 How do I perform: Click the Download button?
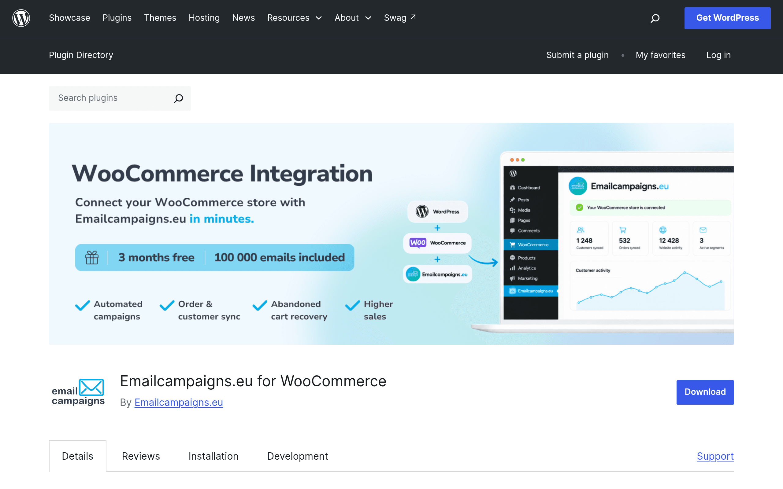pos(705,392)
